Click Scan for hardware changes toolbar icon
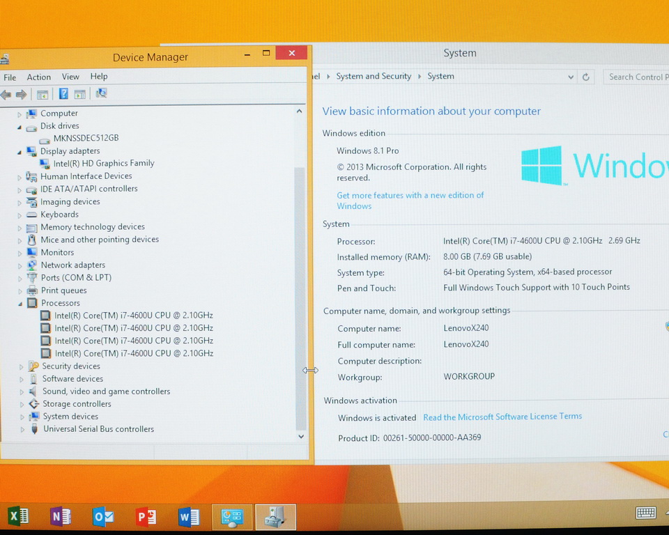 (101, 93)
